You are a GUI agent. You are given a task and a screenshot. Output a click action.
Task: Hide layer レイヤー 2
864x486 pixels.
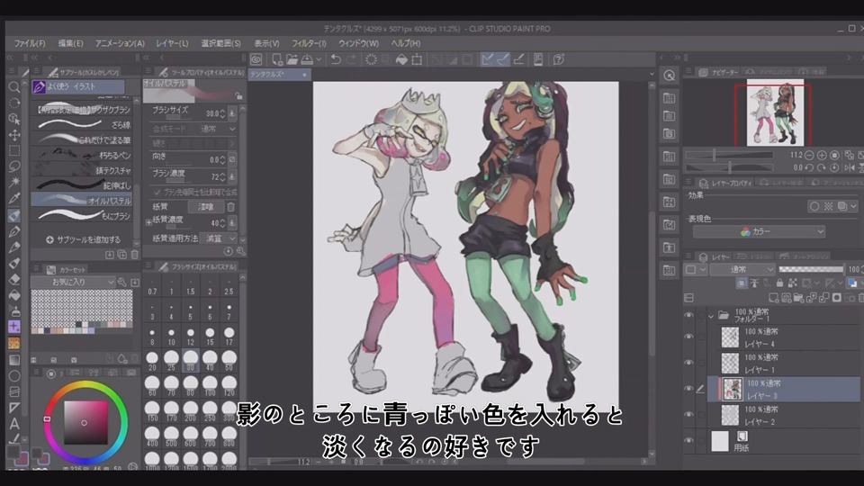click(688, 414)
